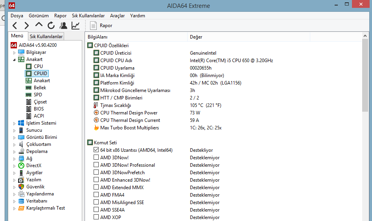Check the AMD 3DNow! checkbox

96,158
